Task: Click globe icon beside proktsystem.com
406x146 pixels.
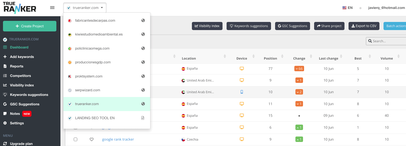Action: 143,76
